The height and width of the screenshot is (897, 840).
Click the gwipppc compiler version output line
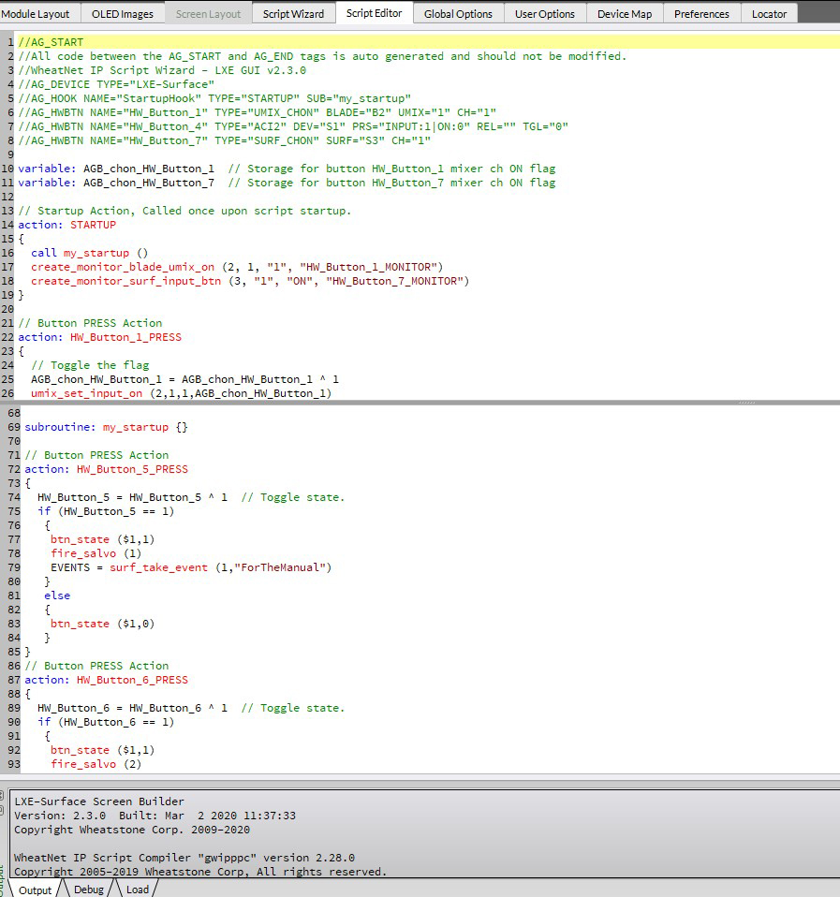(184, 858)
